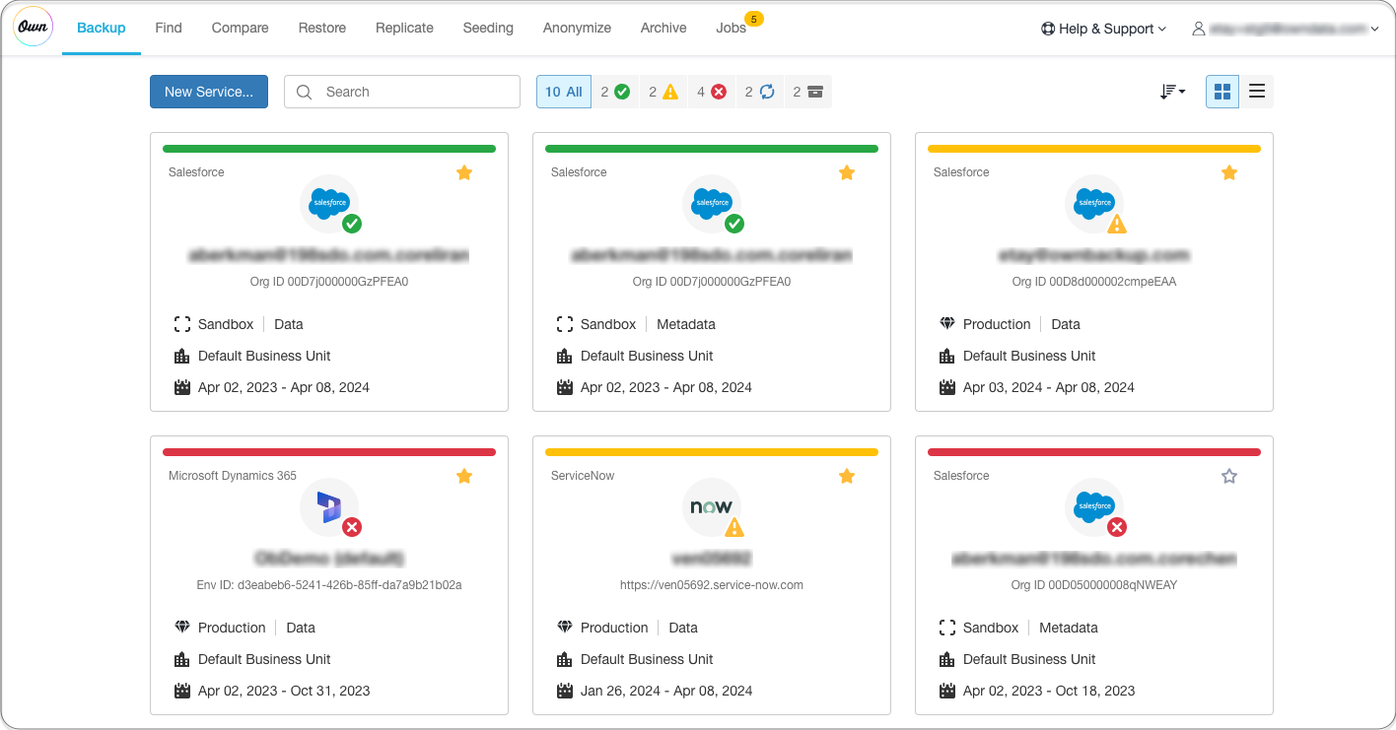Navigate to the Seeding tab

(488, 28)
